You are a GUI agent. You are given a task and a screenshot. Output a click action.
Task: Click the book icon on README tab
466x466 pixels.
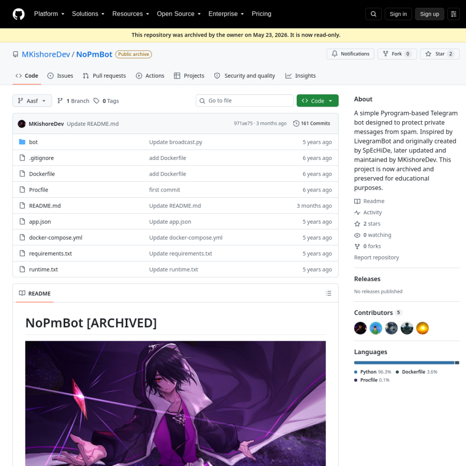click(x=22, y=294)
